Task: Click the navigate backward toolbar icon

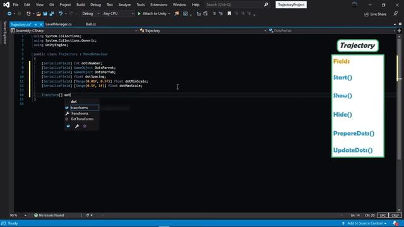Action: pyautogui.click(x=9, y=14)
